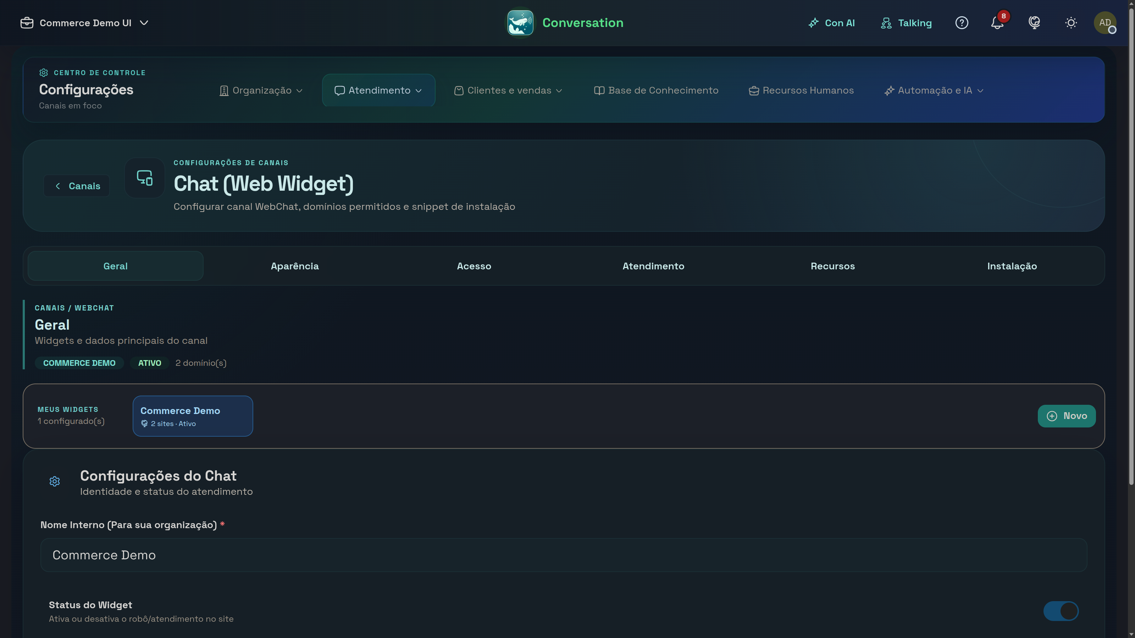Open the AD user avatar
This screenshot has width=1135, height=638.
click(x=1104, y=23)
